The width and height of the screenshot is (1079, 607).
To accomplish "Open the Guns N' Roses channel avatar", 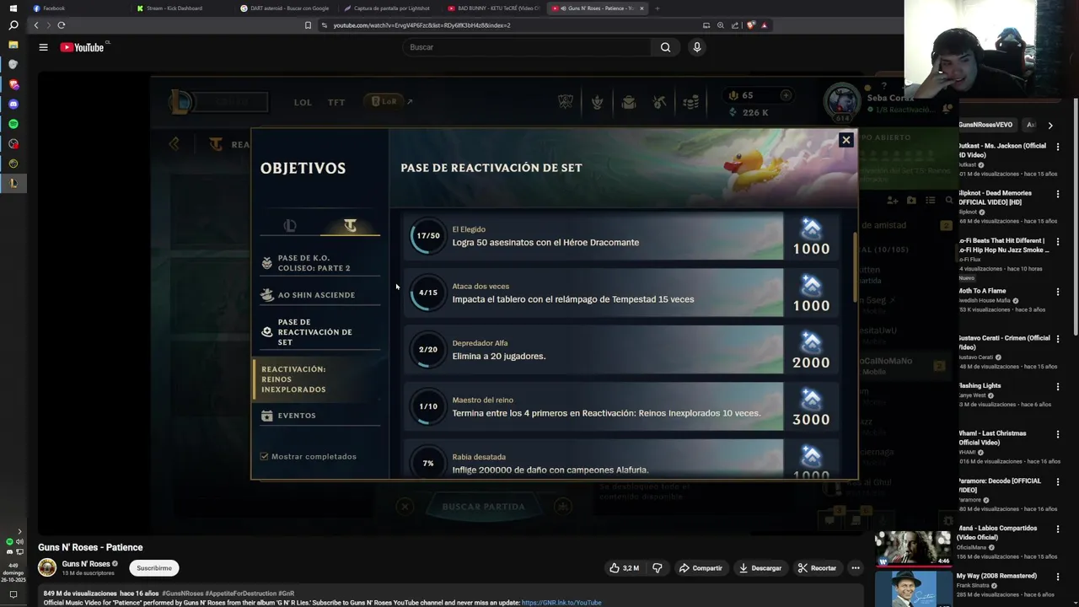I will tap(47, 567).
